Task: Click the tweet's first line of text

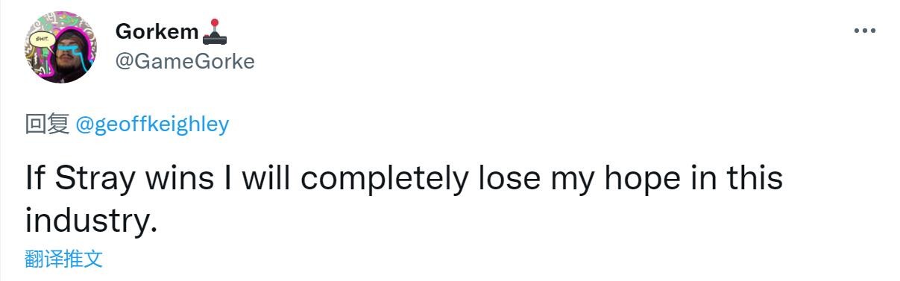Action: click(403, 180)
